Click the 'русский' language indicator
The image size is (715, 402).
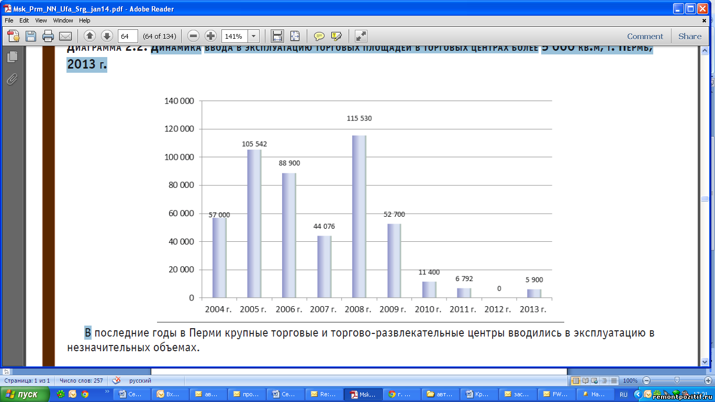pyautogui.click(x=140, y=381)
